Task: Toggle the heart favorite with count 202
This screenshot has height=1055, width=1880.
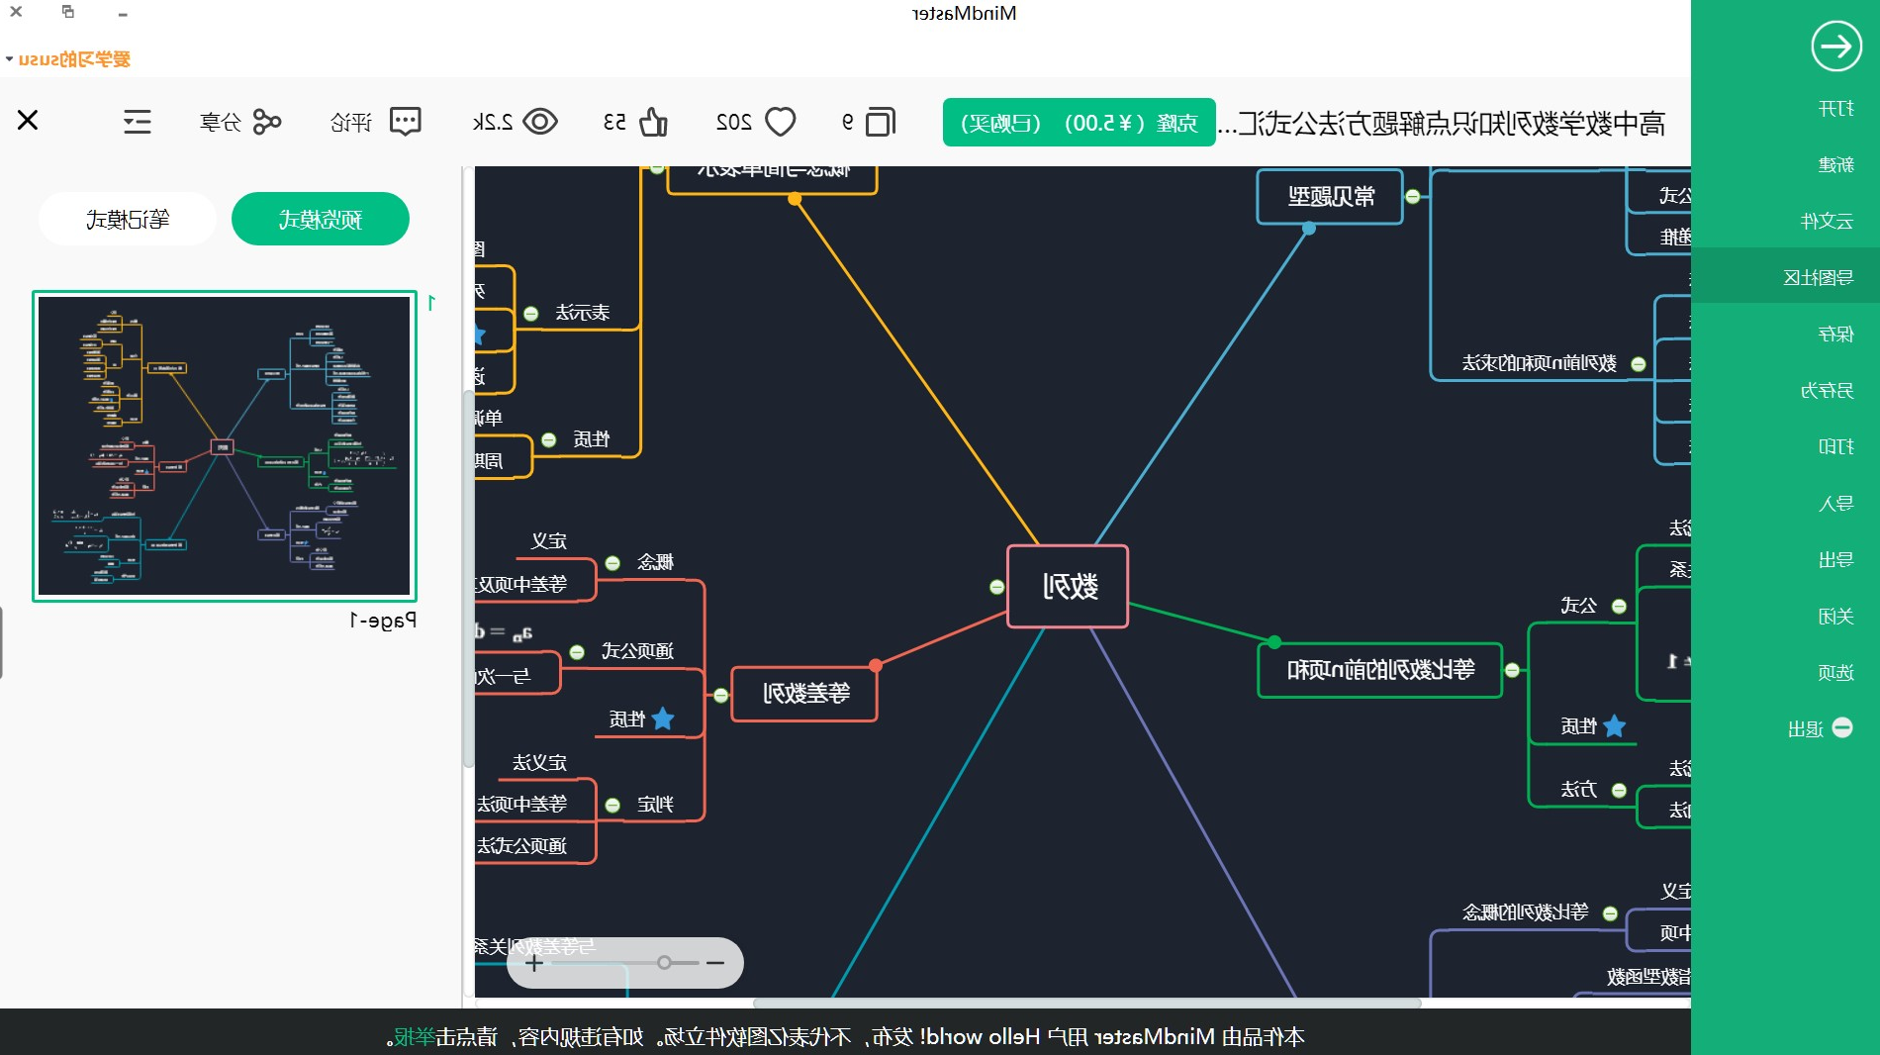Action: coord(781,122)
